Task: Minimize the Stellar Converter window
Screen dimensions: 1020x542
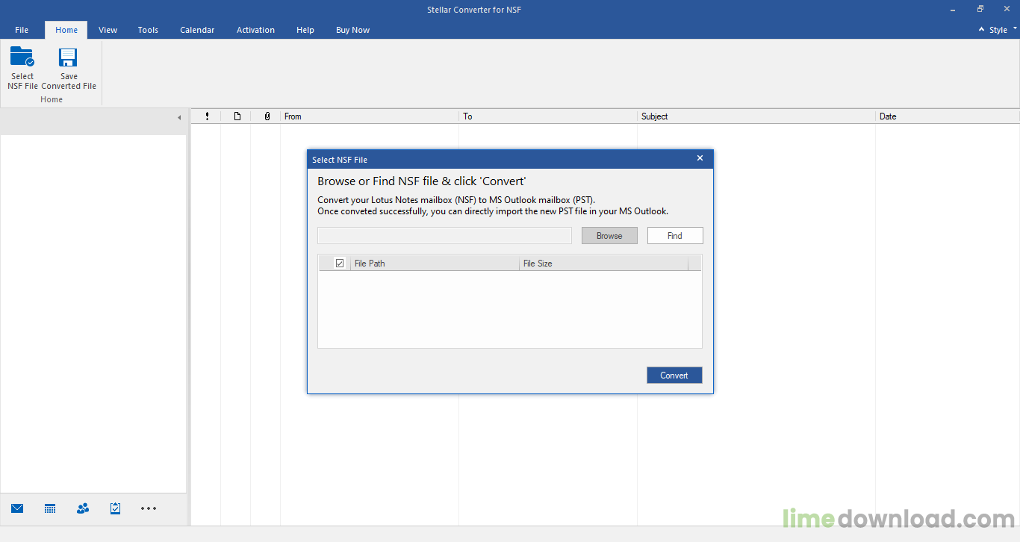Action: (x=953, y=9)
